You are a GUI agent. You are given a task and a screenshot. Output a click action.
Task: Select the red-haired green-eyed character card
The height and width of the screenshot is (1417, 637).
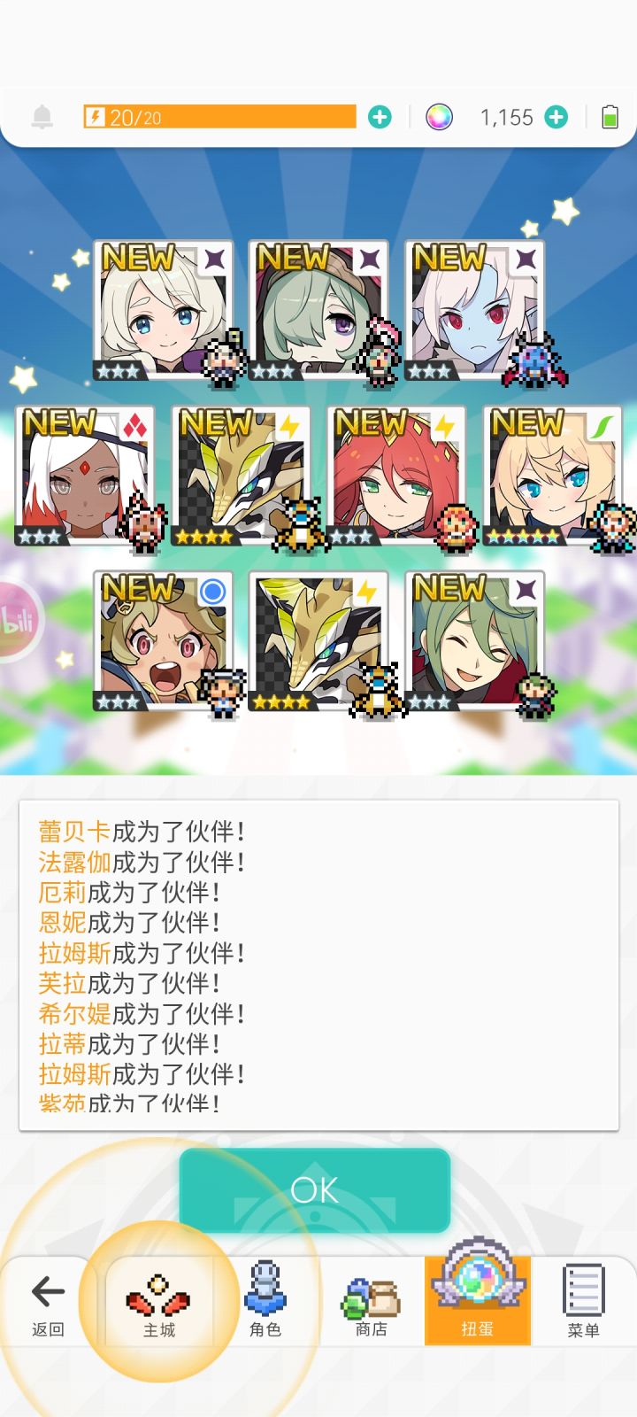coord(396,476)
